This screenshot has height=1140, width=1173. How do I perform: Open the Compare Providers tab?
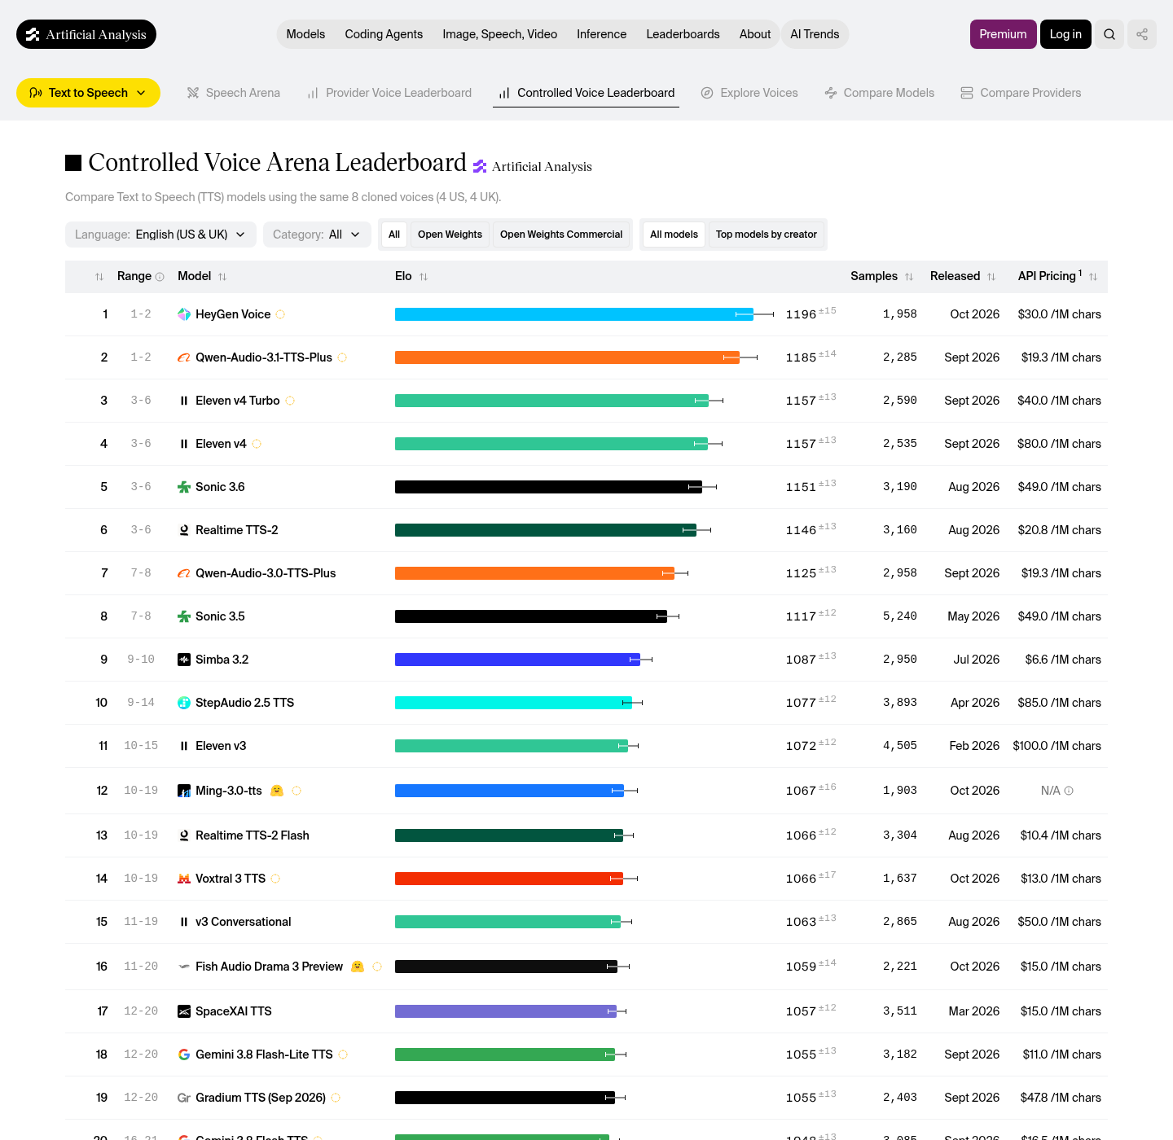[x=1021, y=93]
